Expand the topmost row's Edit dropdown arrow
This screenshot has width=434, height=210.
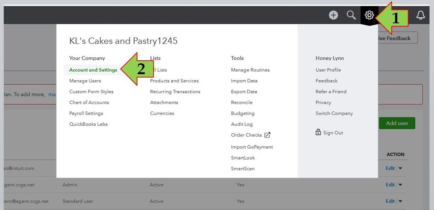point(401,168)
